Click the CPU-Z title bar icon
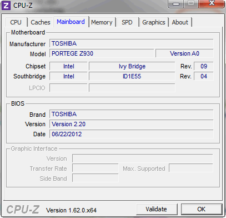 click(x=6, y=5)
